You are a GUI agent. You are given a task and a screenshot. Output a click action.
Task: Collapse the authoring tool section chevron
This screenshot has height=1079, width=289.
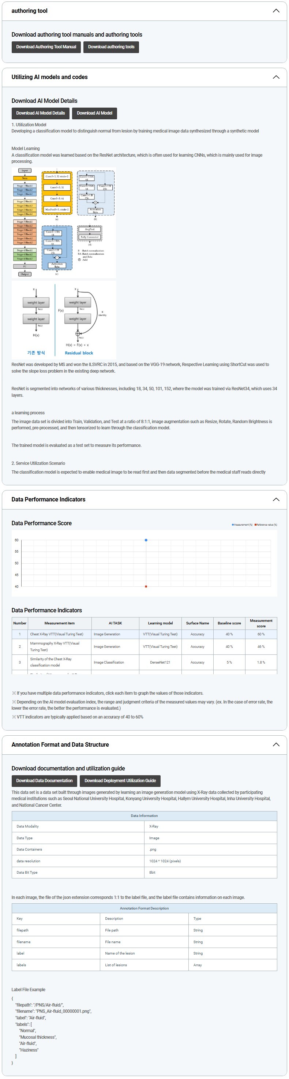click(275, 11)
